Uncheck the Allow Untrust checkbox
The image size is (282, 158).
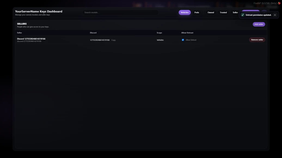coord(183,40)
